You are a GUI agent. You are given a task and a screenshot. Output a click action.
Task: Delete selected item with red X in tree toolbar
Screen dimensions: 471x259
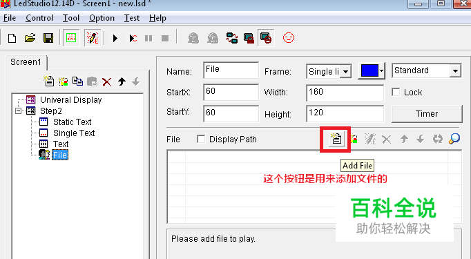[106, 81]
